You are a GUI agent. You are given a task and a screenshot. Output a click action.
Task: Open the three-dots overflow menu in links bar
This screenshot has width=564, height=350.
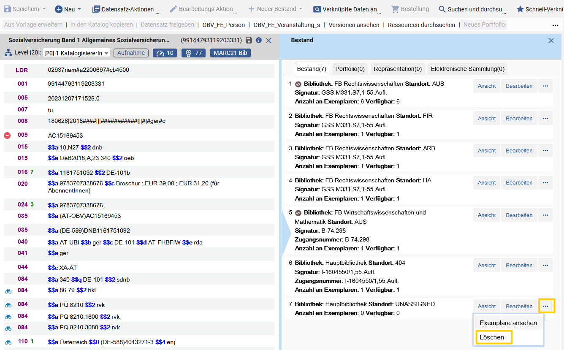tap(555, 25)
